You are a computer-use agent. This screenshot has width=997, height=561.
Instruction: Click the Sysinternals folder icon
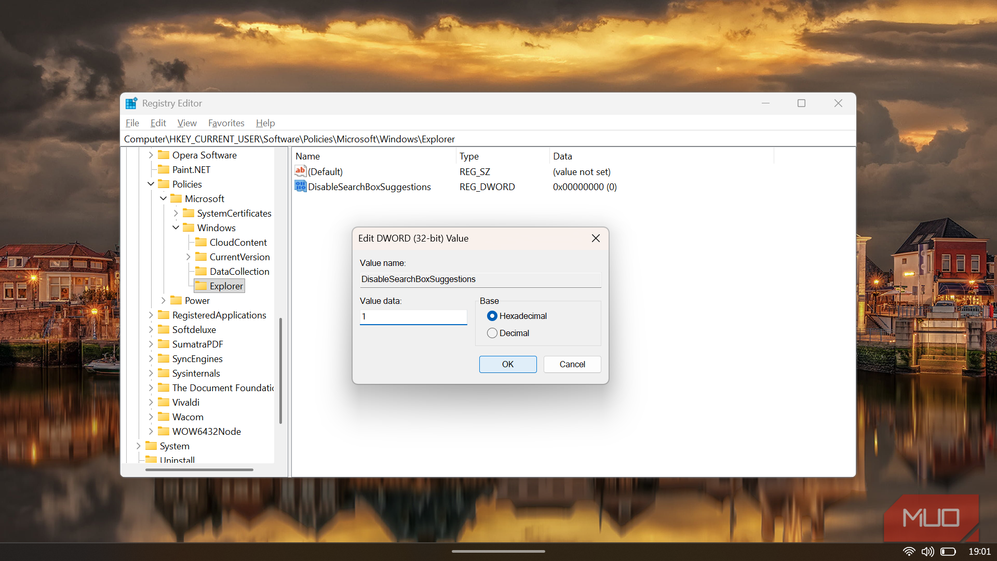164,373
